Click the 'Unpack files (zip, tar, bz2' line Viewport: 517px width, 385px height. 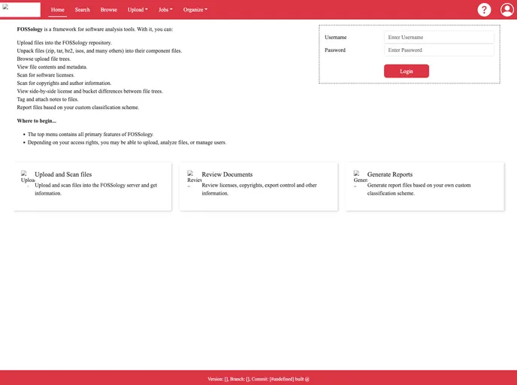coord(99,51)
